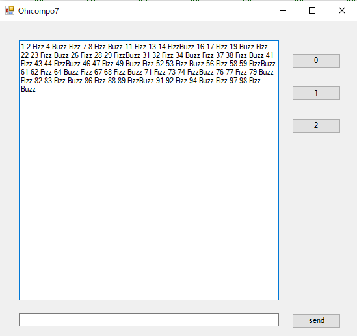Click the send button
Image resolution: width=357 pixels, height=336 pixels.
pos(316,321)
